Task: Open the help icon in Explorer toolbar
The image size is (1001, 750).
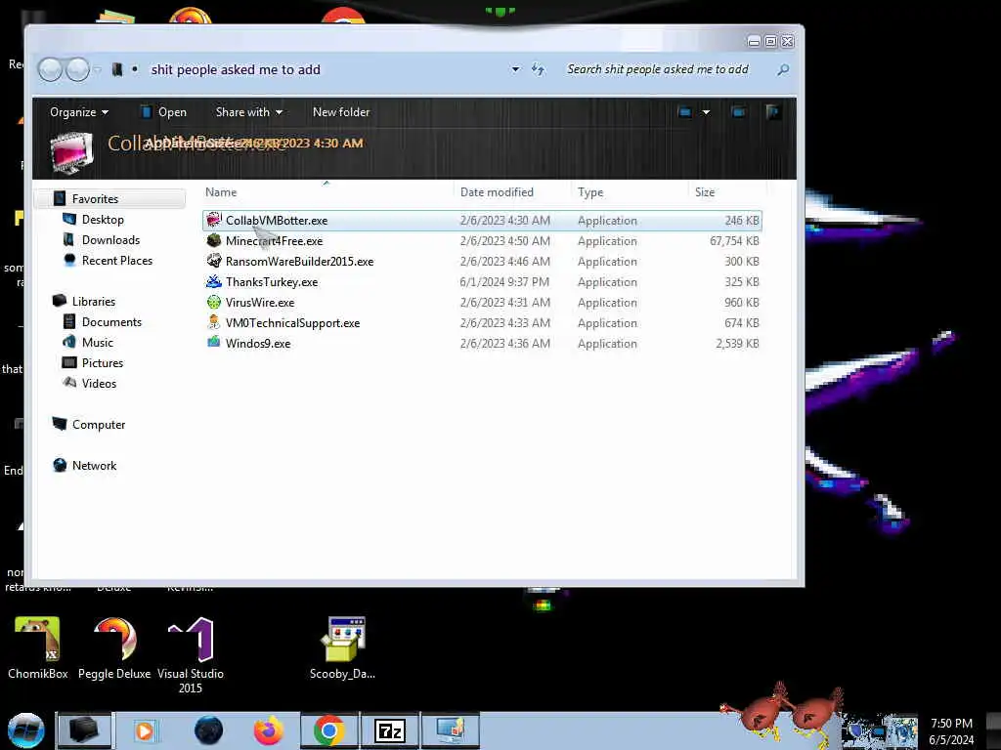Action: (x=772, y=112)
